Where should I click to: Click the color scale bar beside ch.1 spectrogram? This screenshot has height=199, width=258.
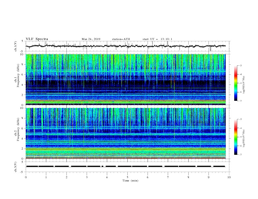click(236, 83)
